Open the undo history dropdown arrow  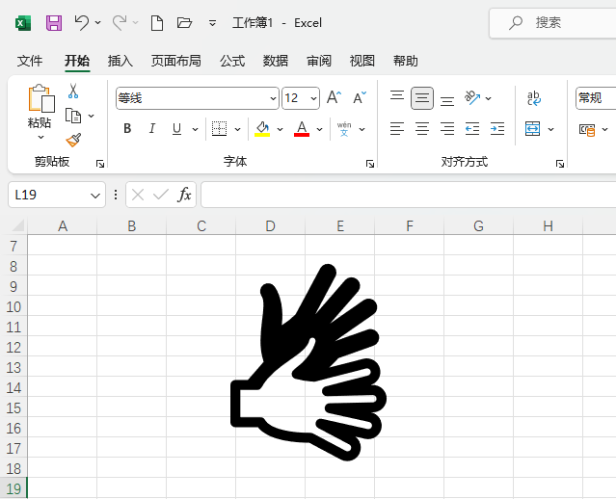pos(97,23)
